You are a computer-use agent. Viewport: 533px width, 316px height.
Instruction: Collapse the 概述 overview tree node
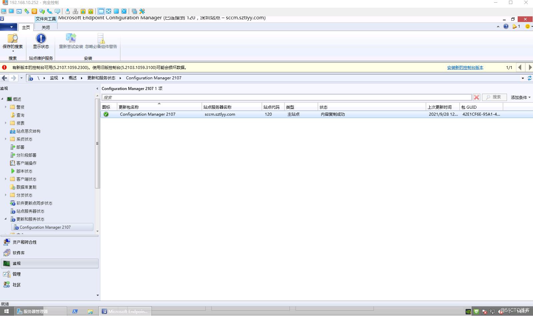point(2,99)
